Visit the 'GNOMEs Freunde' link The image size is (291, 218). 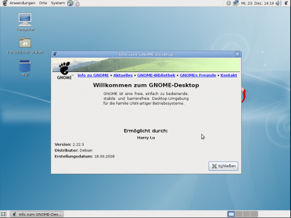[198, 75]
